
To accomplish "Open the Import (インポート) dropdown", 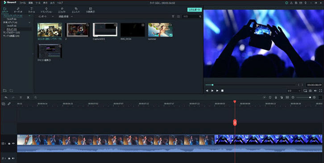I will click(46, 16).
